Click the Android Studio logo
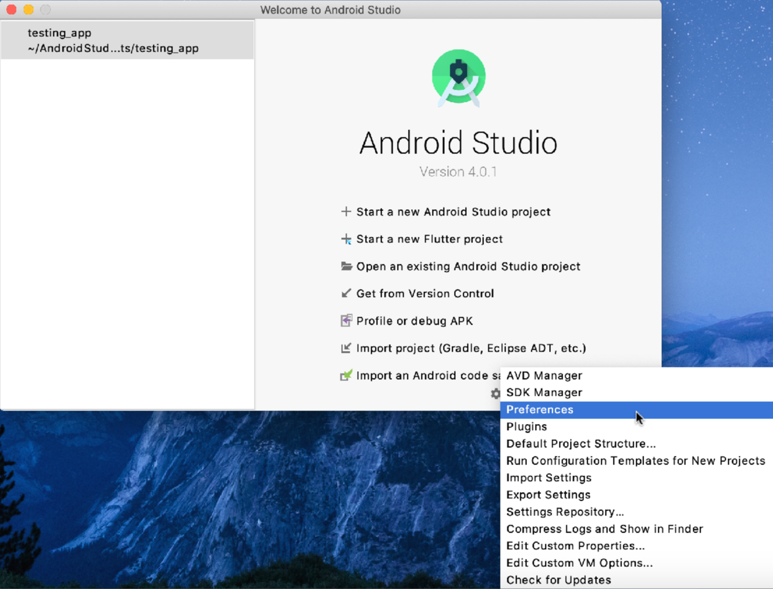773x589 pixels. coord(459,78)
